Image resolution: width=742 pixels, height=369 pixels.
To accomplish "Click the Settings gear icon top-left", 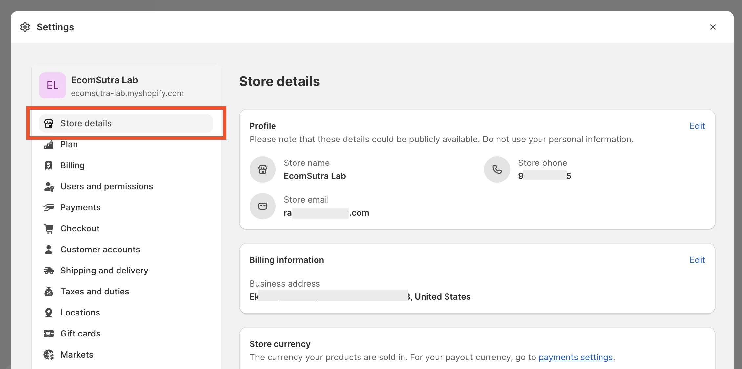I will (x=25, y=27).
